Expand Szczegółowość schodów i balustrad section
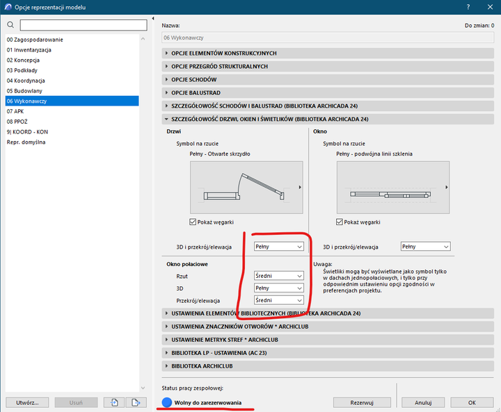 tap(328, 106)
